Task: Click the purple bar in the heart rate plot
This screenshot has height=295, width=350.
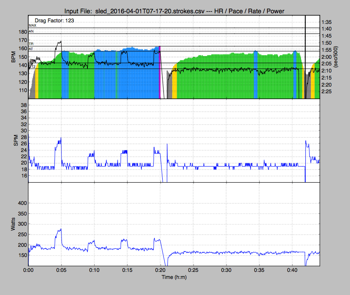Action: click(x=160, y=72)
